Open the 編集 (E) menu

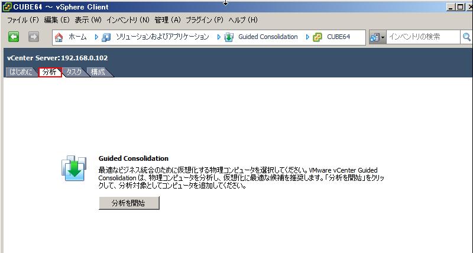tap(57, 20)
